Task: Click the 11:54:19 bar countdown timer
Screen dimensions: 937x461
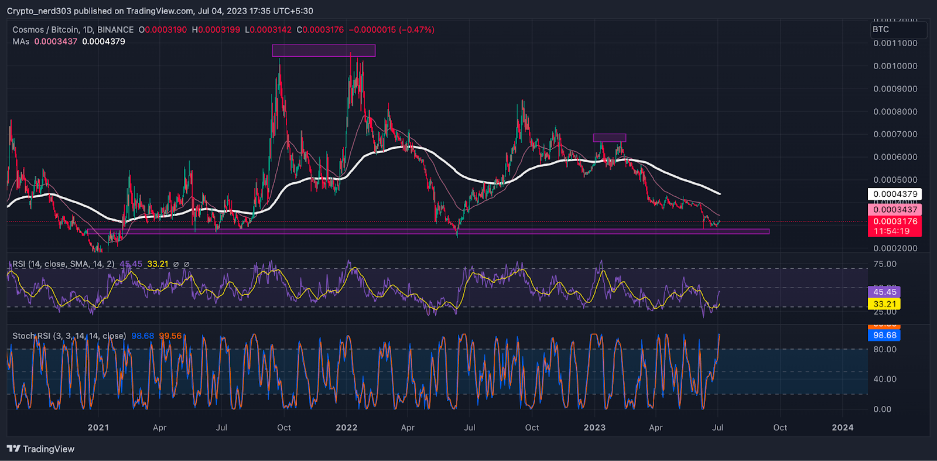Action: point(892,231)
